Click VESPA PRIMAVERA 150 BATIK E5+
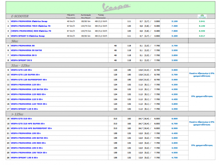The width and height of the screenshot is (219, 165). click(29, 138)
